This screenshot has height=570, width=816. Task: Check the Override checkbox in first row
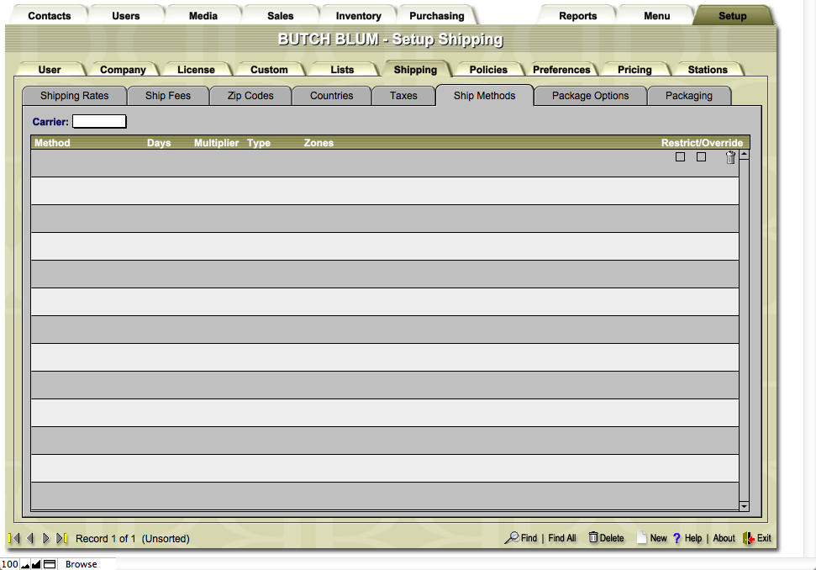[702, 157]
